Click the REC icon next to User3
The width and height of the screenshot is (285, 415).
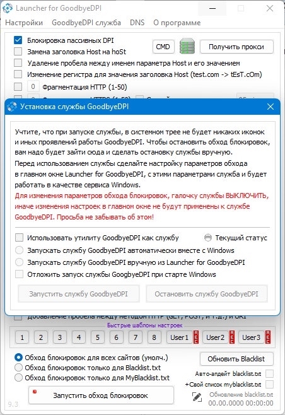[x=268, y=337]
